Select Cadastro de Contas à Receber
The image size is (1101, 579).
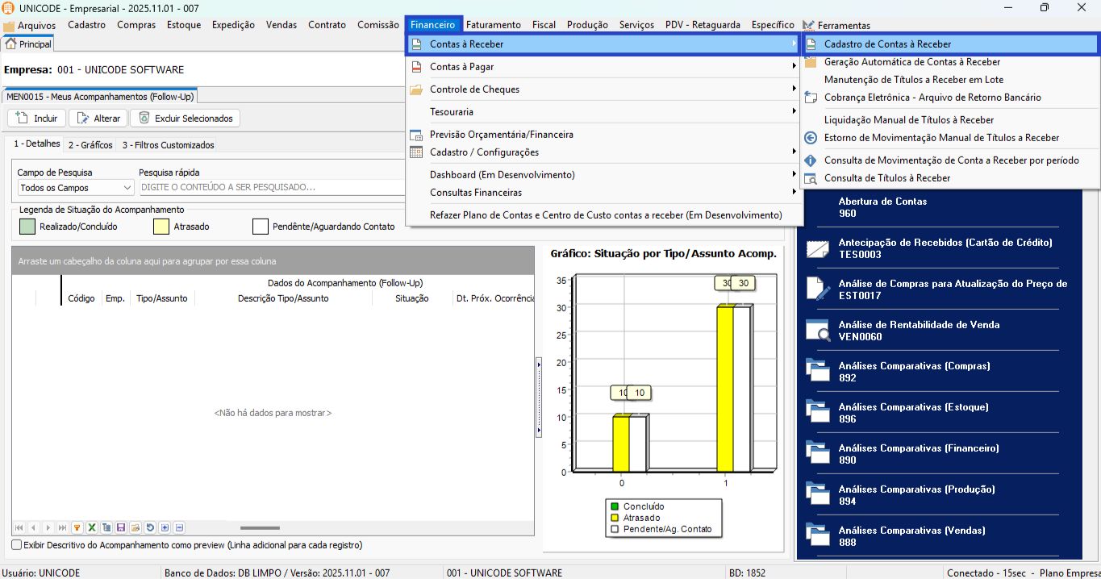887,44
